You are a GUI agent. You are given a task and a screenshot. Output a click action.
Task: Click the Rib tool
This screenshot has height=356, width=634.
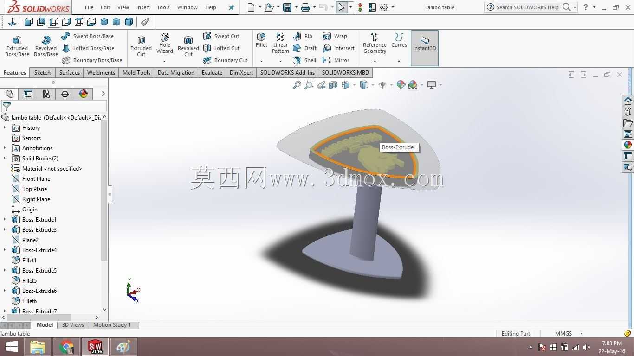(x=303, y=36)
